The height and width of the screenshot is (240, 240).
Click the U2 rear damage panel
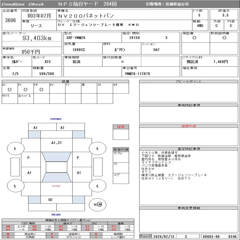50,199
